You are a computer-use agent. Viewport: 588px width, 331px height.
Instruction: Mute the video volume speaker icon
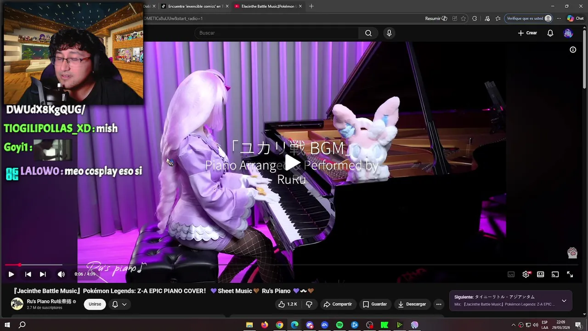click(x=61, y=274)
